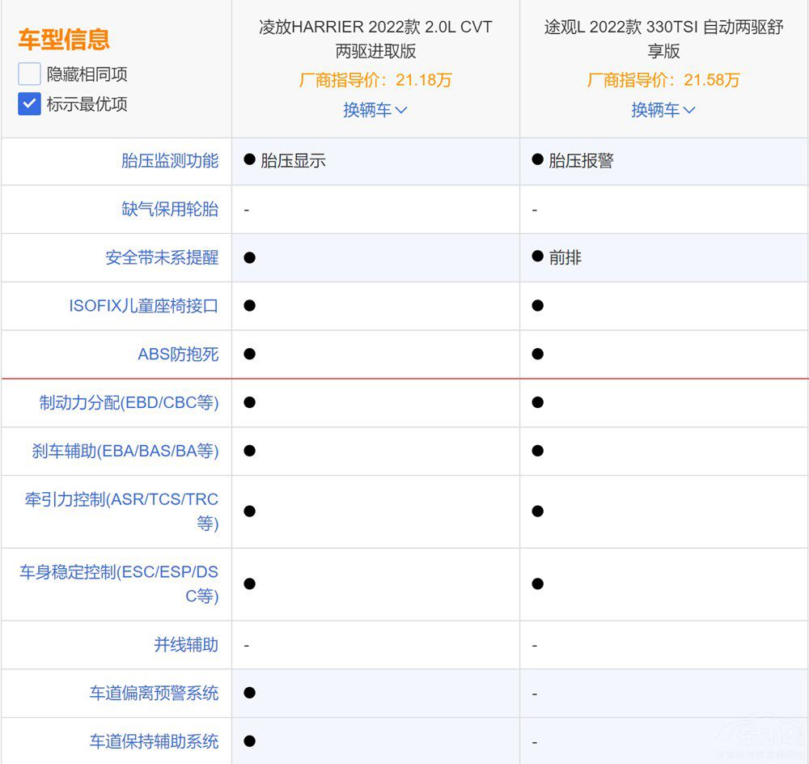
Task: Open 换辆车 dropdown under 凌放HARRIER
Action: pyautogui.click(x=375, y=110)
